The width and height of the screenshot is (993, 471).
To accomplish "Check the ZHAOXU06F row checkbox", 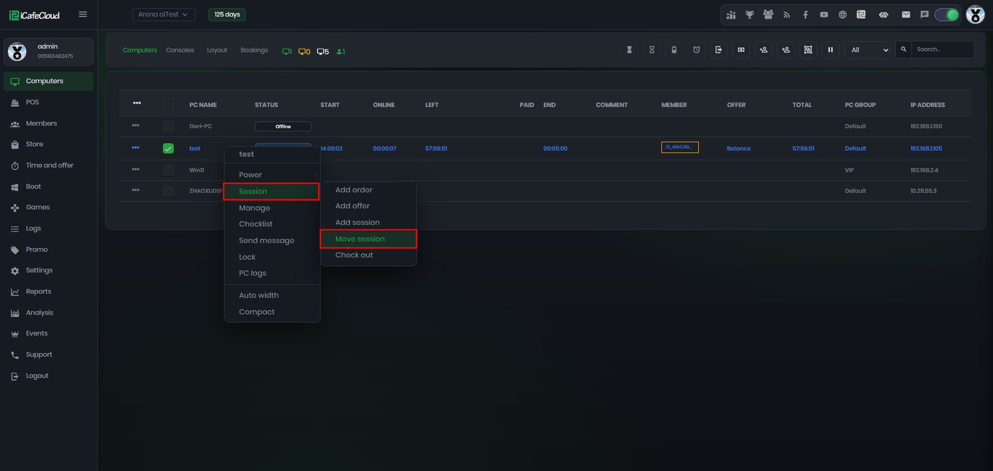I will point(168,191).
